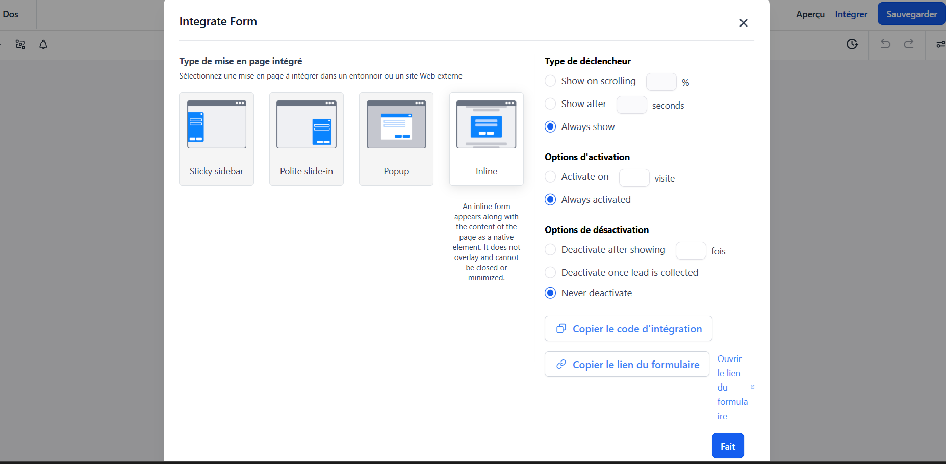Click the field structure icon in toolbar
Screen dimensions: 946x464
coord(20,44)
